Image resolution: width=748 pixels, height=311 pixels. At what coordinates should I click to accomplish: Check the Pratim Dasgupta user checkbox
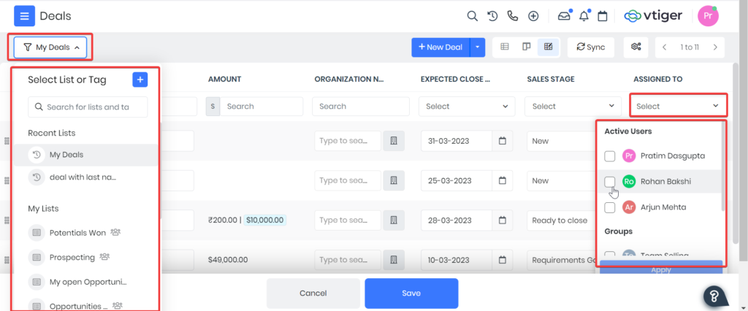pyautogui.click(x=610, y=156)
